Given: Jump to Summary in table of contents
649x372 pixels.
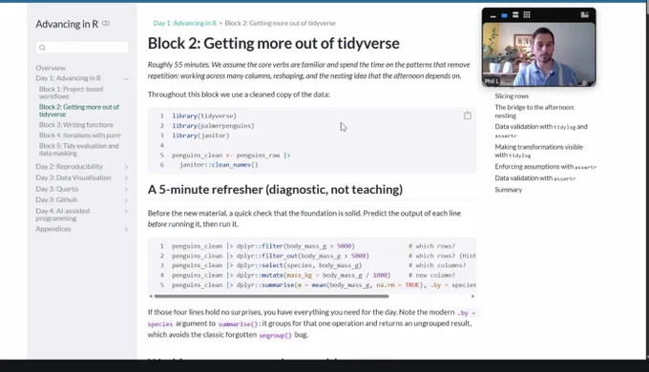Looking at the screenshot, I should pyautogui.click(x=509, y=190).
